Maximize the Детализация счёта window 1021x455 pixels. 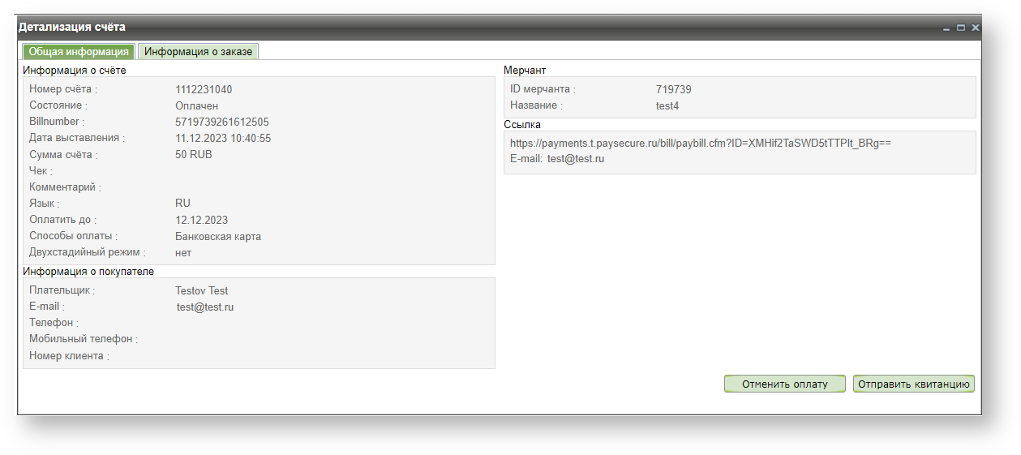click(x=961, y=28)
